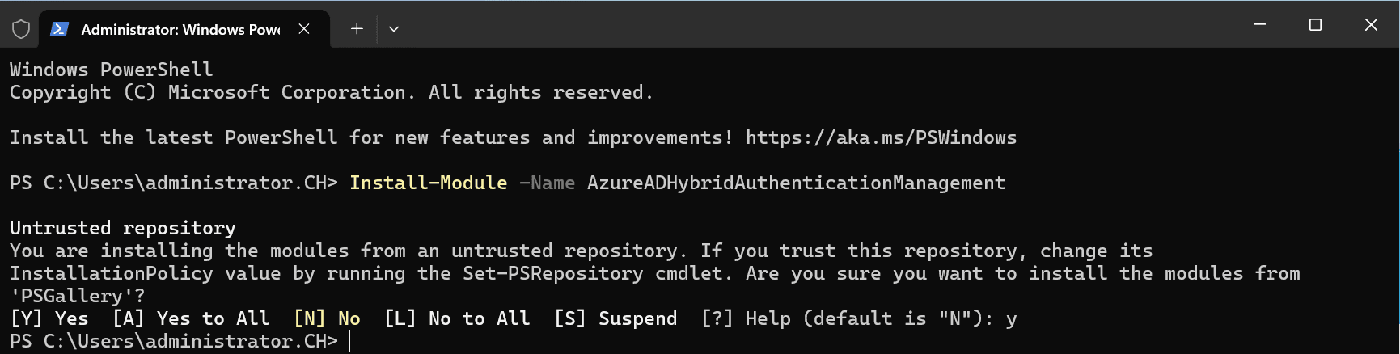Minimize the terminal window
1400x354 pixels.
pyautogui.click(x=1259, y=25)
